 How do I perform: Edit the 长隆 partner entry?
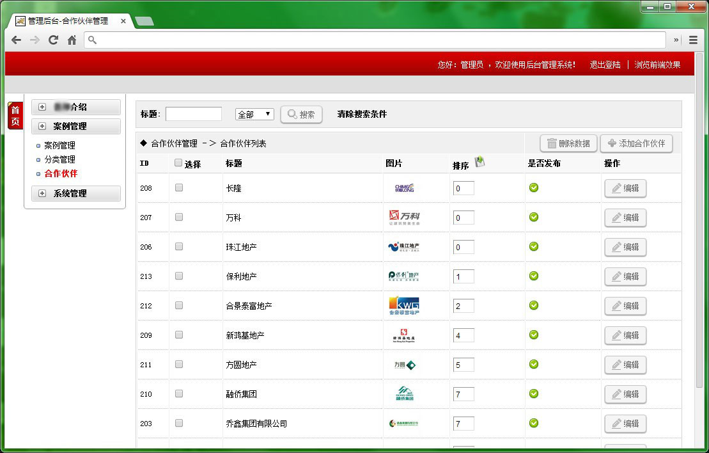point(625,188)
